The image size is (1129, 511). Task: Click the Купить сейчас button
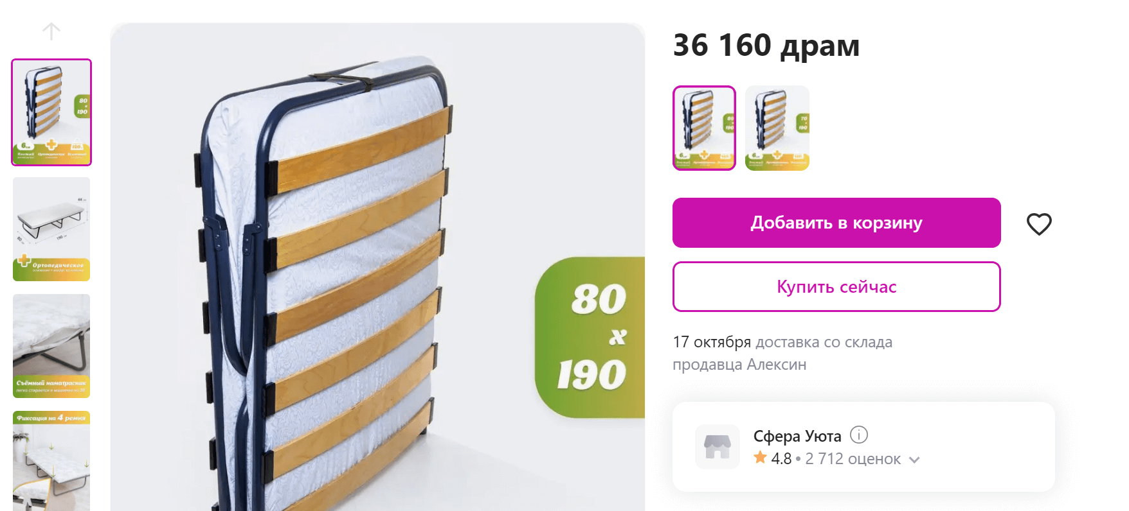[836, 287]
